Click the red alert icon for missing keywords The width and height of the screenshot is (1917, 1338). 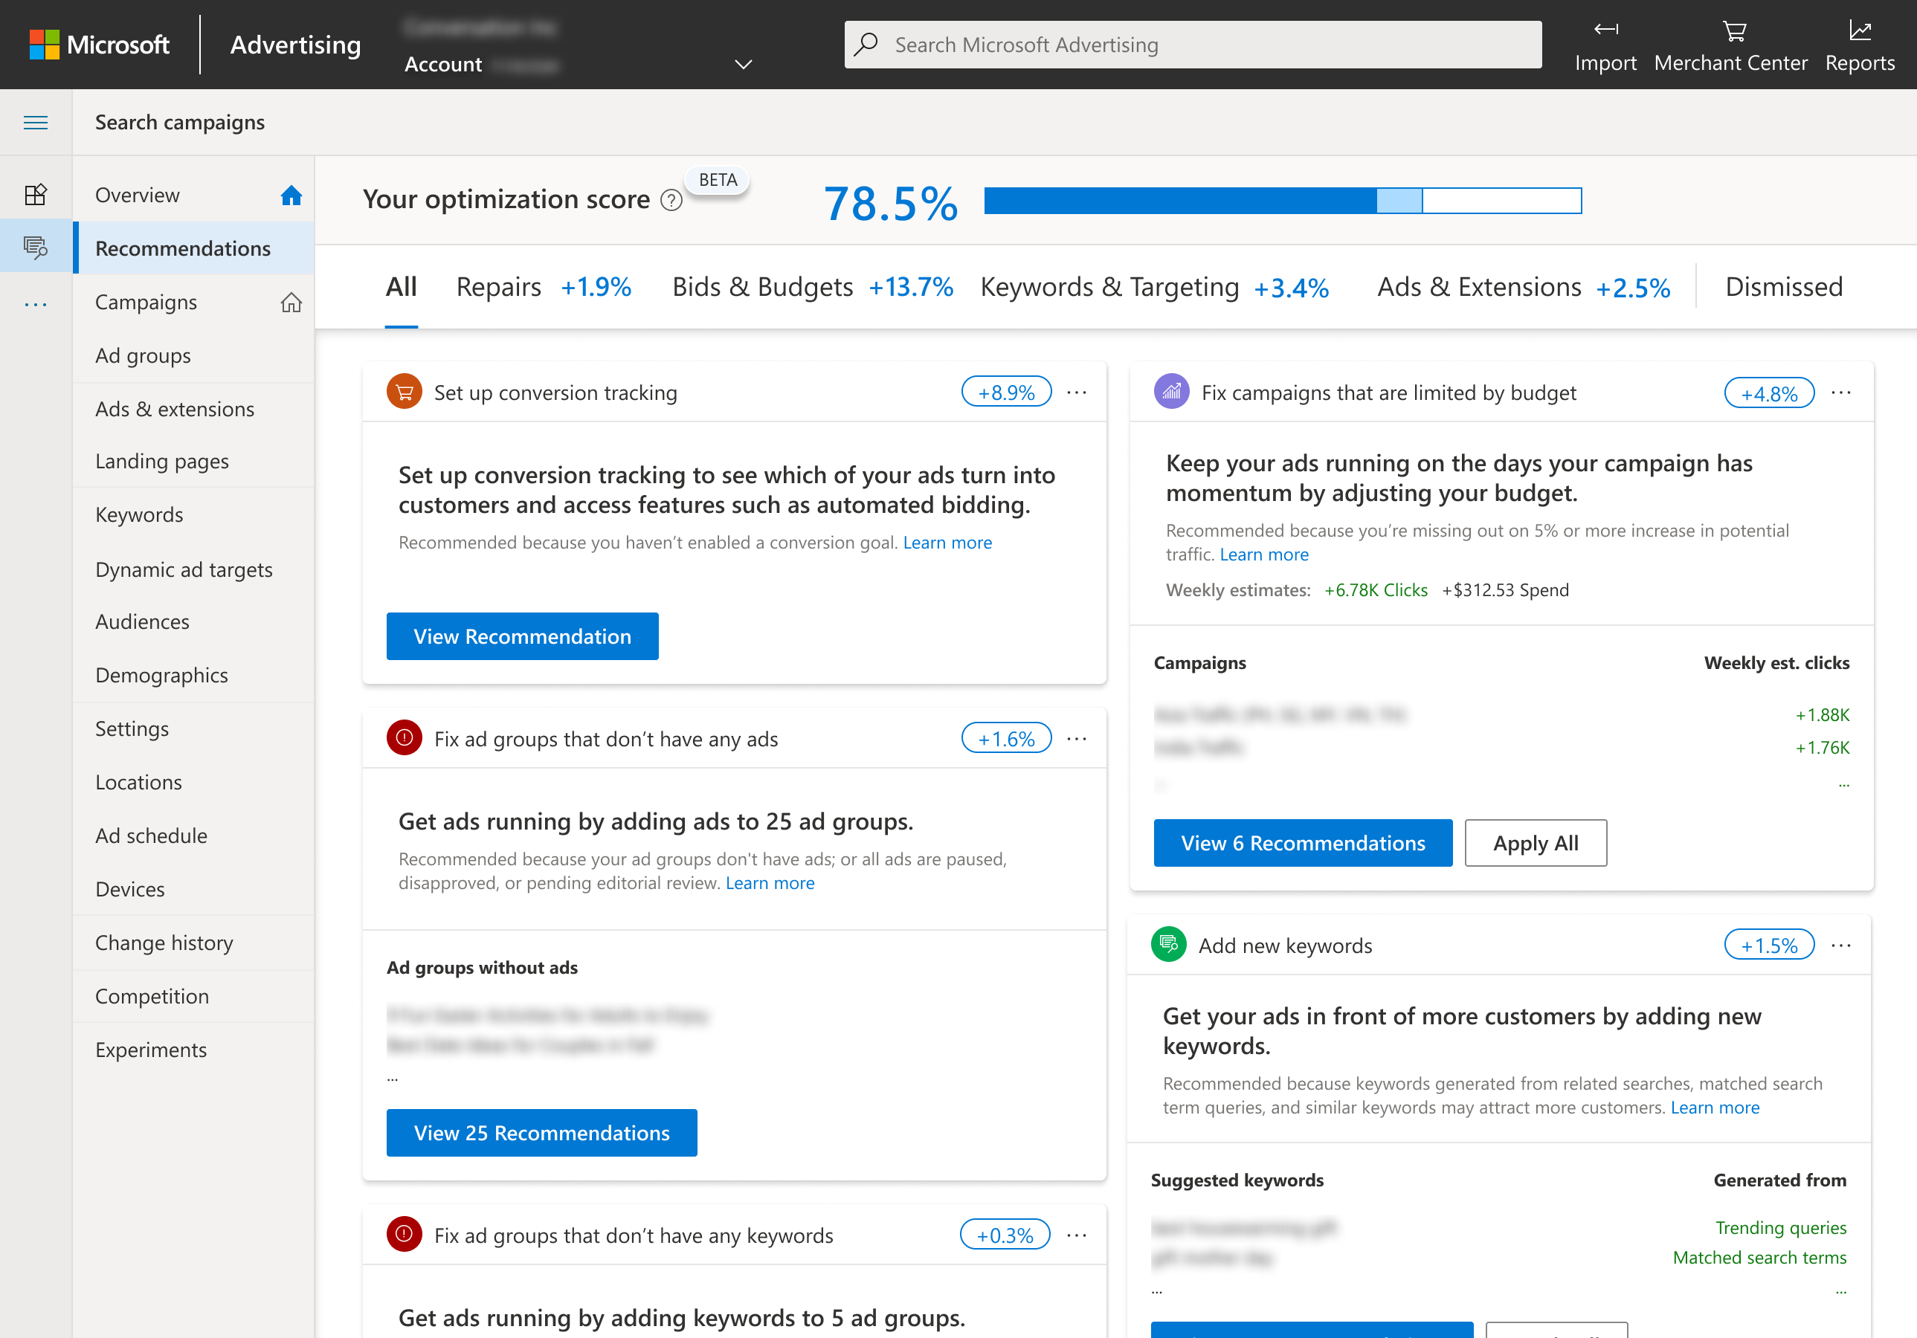click(404, 1235)
